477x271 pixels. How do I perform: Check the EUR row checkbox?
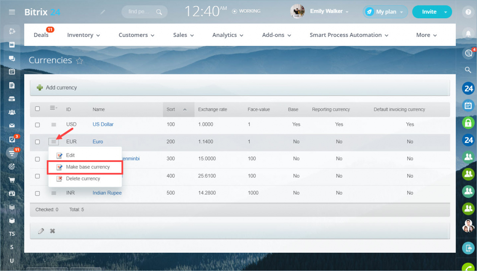(x=37, y=142)
